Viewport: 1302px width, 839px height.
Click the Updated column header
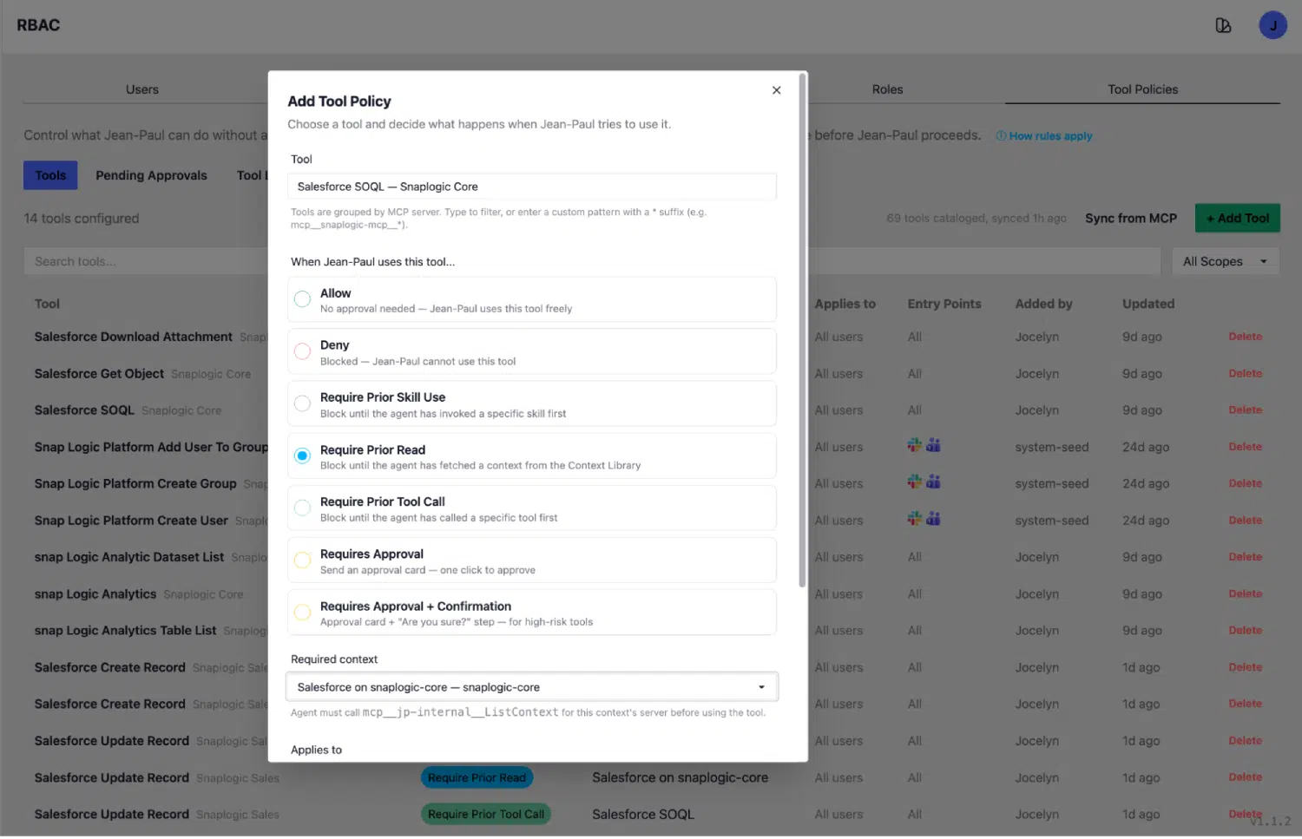pyautogui.click(x=1147, y=304)
